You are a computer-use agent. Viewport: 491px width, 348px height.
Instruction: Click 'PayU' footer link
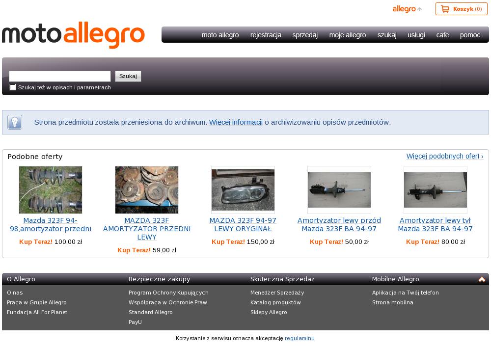coord(135,321)
